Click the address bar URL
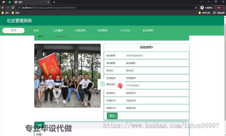This screenshot has height=136, width=226. [48, 8]
